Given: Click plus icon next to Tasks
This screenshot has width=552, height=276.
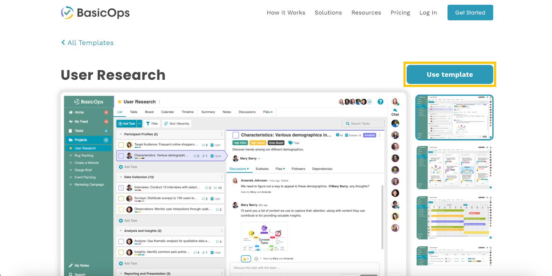Looking at the screenshot, I should 106,131.
